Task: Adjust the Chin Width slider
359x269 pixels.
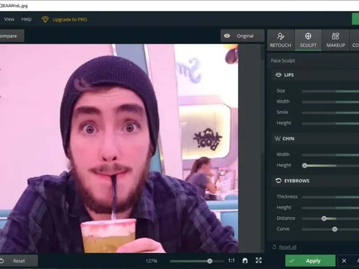Action: tap(330, 155)
